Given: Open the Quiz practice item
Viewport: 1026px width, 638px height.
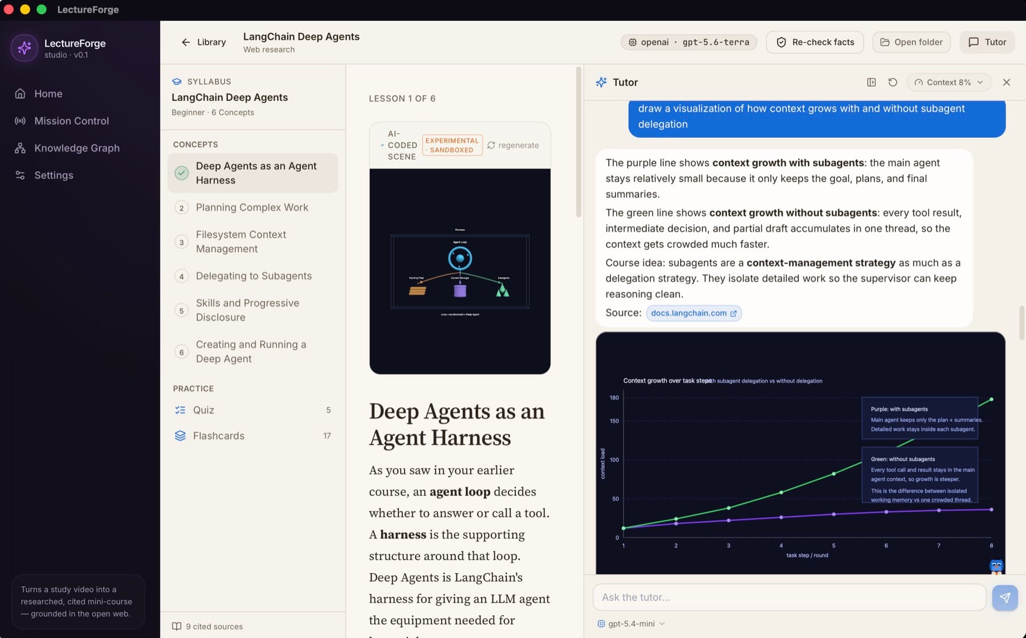Looking at the screenshot, I should point(253,410).
